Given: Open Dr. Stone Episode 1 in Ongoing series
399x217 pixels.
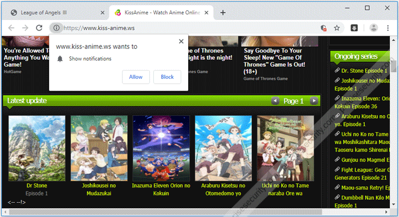Looking at the screenshot, I should [x=364, y=71].
